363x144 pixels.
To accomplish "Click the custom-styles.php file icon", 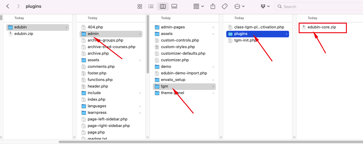I will 157,47.
